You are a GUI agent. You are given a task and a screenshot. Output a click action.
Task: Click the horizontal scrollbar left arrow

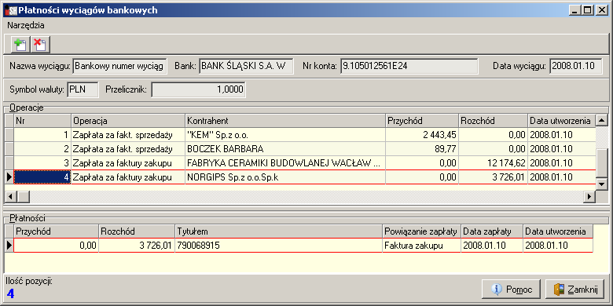pyautogui.click(x=10, y=196)
